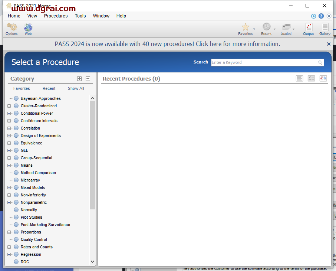Image resolution: width=336 pixels, height=271 pixels.
Task: Expand the Cluster-Randomized tree node
Action: pos(9,106)
